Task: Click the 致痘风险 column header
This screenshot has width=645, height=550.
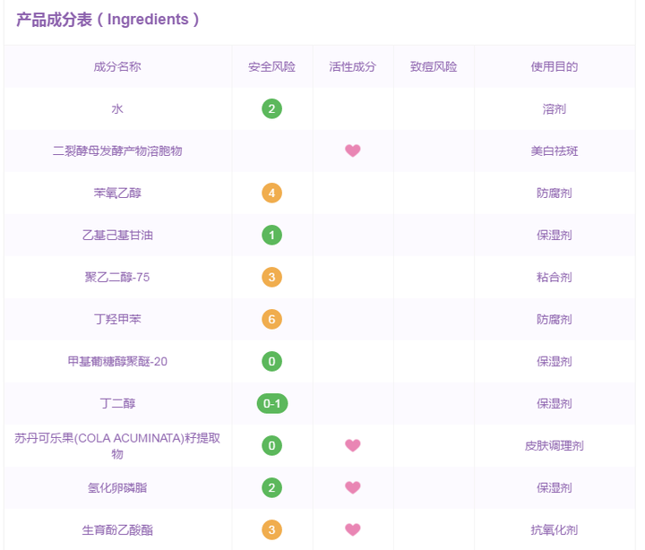Action: click(434, 66)
